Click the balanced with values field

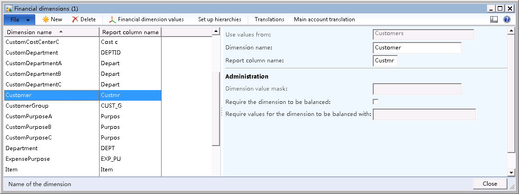click(425, 115)
